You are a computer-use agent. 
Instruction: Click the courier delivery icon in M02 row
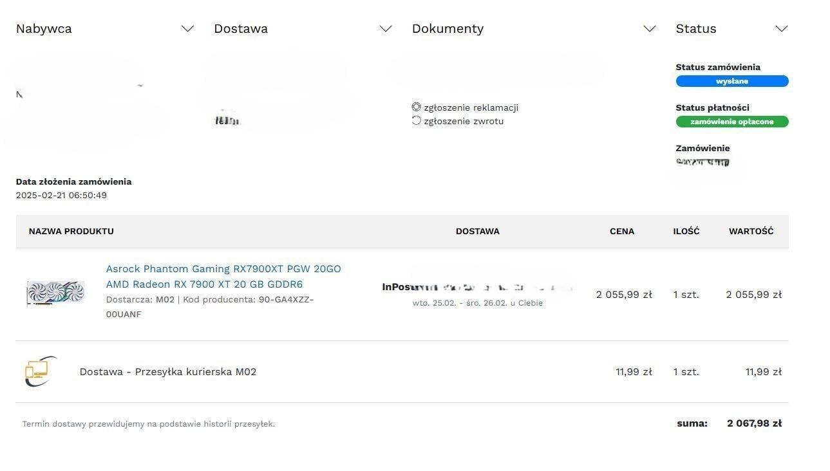pyautogui.click(x=40, y=371)
